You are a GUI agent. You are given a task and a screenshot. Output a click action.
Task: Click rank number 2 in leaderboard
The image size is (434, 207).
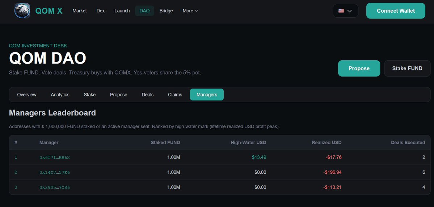point(16,172)
